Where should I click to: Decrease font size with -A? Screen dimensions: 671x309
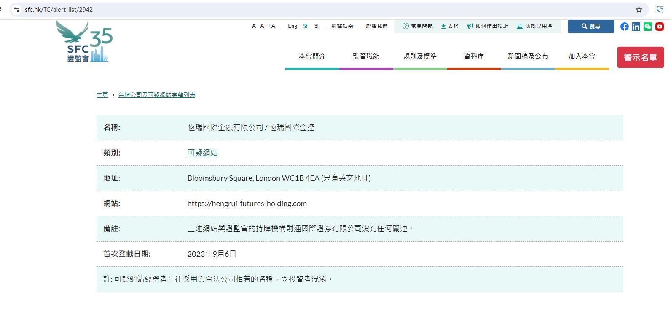click(253, 26)
